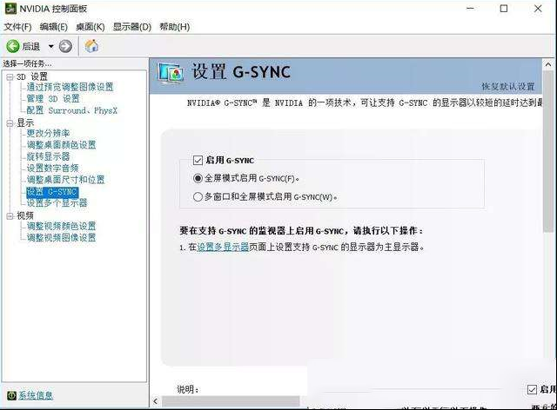This screenshot has height=410, width=557.
Task: Collapse the 视频 tree node
Action: click(10, 215)
